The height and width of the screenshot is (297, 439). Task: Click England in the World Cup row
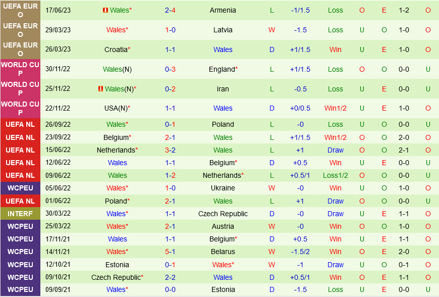[x=222, y=69]
